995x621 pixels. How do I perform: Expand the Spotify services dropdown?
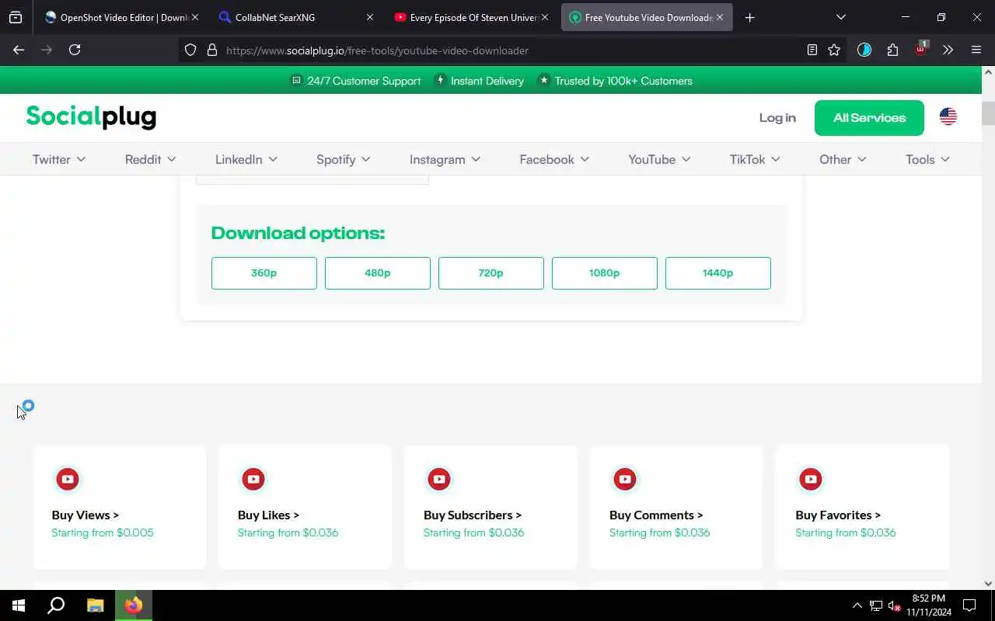click(344, 159)
